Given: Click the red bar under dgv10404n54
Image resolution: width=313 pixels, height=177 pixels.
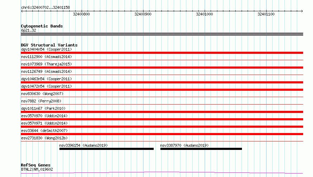Looking at the screenshot, I should click(162, 53).
